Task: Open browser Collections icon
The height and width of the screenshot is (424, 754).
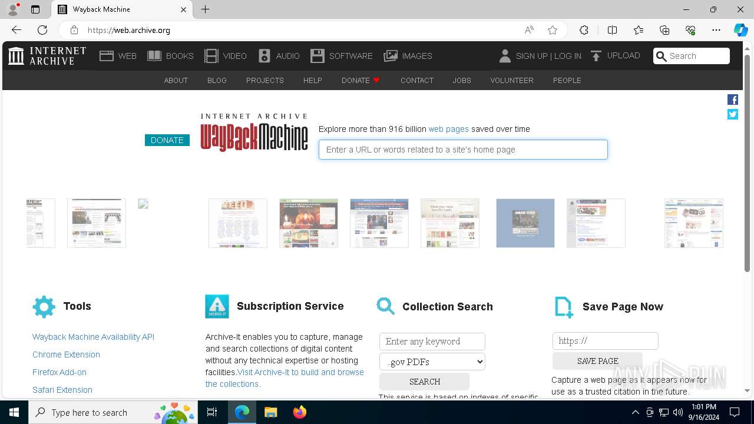Action: [664, 30]
